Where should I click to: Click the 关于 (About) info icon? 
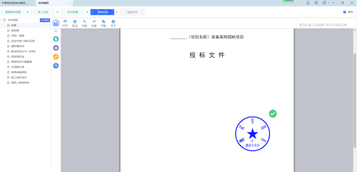[x=113, y=23]
